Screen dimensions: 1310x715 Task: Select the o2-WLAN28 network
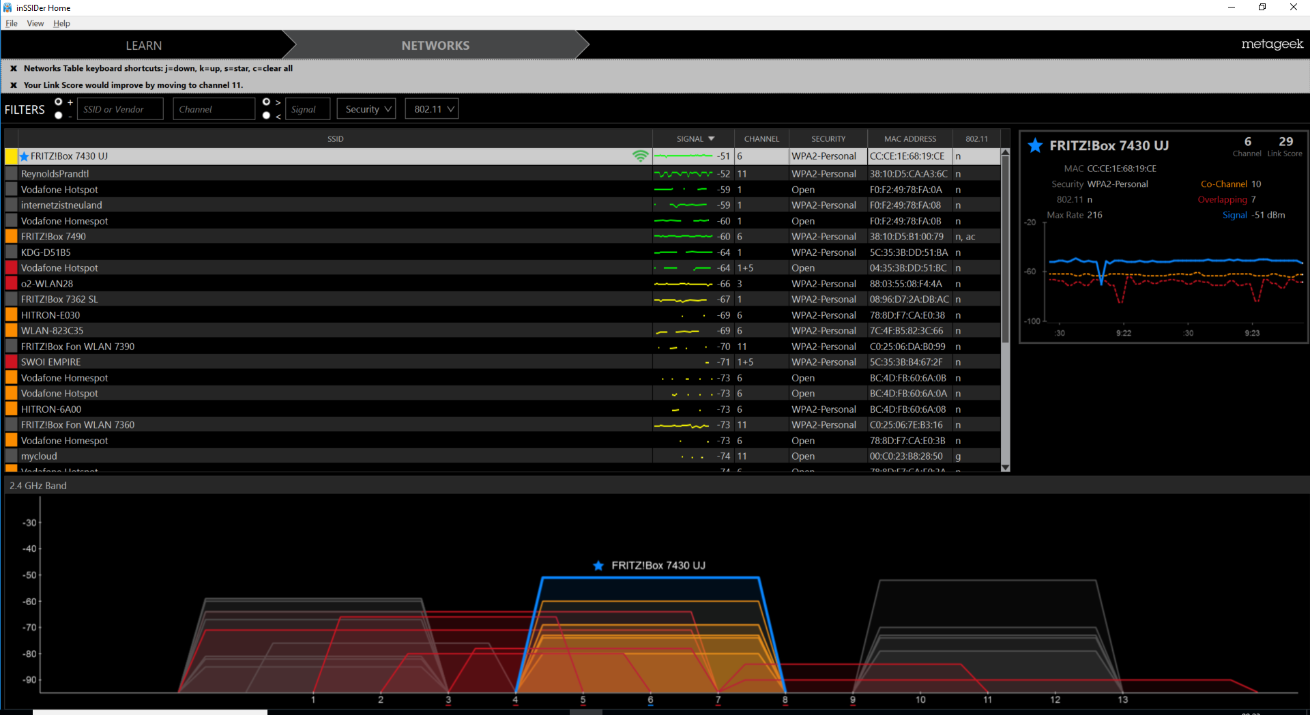[502, 284]
